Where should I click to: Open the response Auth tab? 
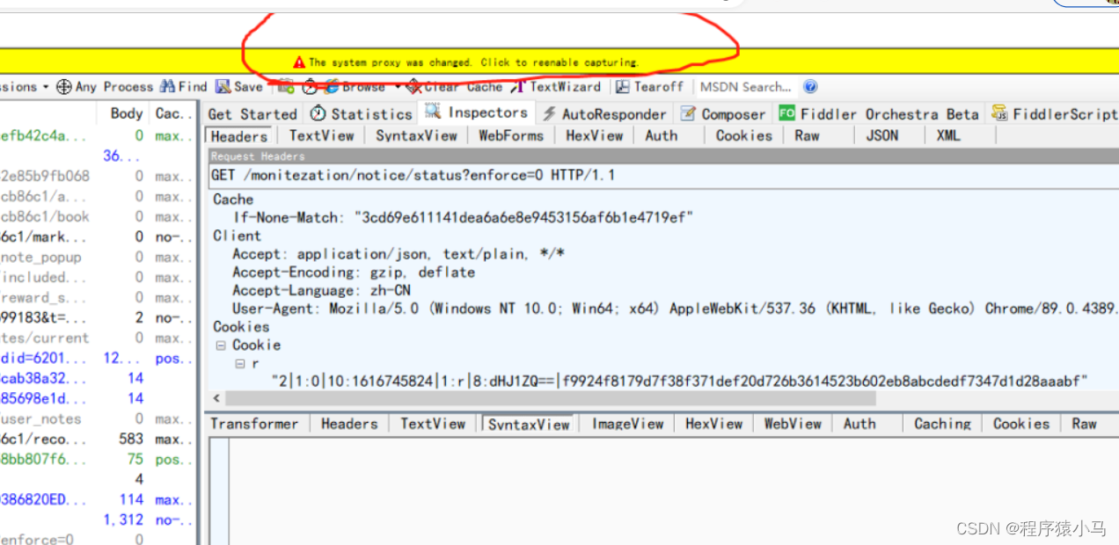pos(859,424)
